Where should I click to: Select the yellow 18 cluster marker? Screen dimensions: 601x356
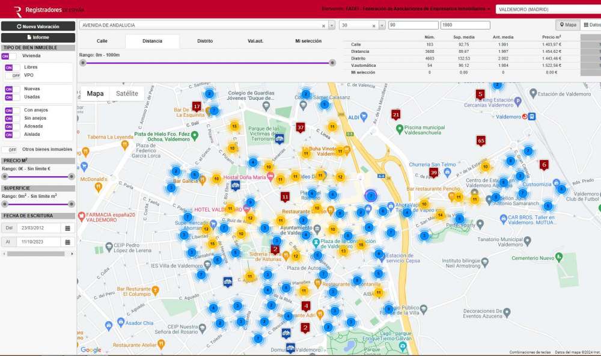[361, 244]
